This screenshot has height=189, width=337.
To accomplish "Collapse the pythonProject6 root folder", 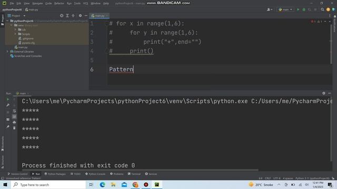I will click(7, 21).
